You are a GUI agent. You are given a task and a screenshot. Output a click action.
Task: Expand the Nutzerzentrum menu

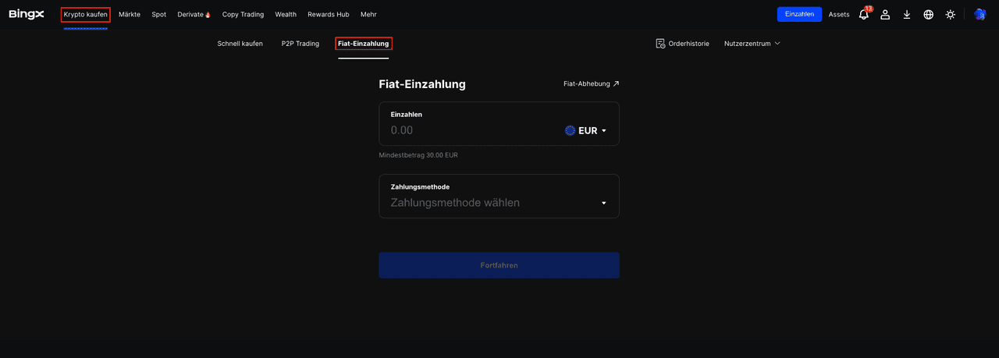click(x=752, y=44)
